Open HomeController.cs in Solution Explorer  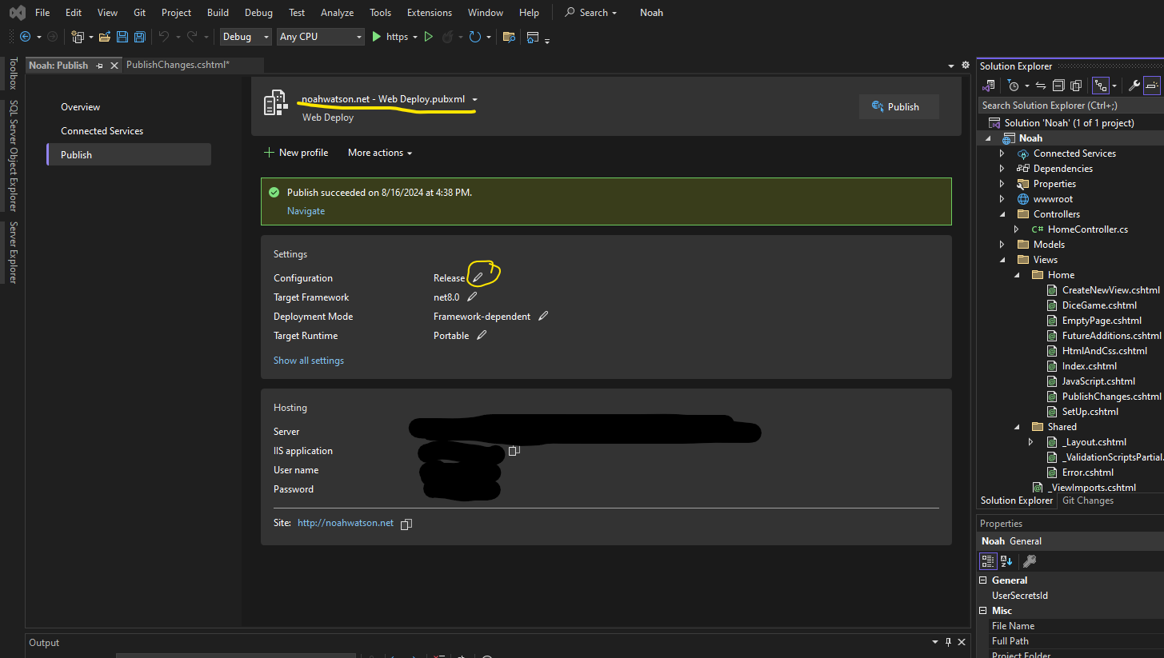pyautogui.click(x=1088, y=229)
